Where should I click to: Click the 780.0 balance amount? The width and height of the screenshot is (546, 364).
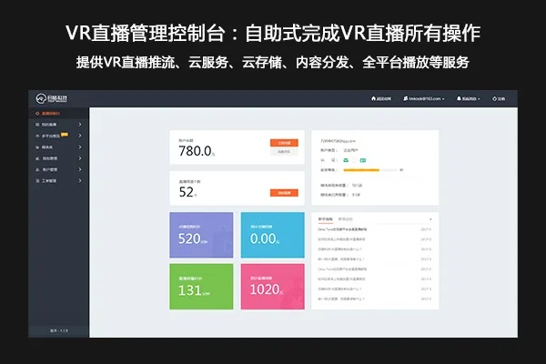pyautogui.click(x=195, y=151)
